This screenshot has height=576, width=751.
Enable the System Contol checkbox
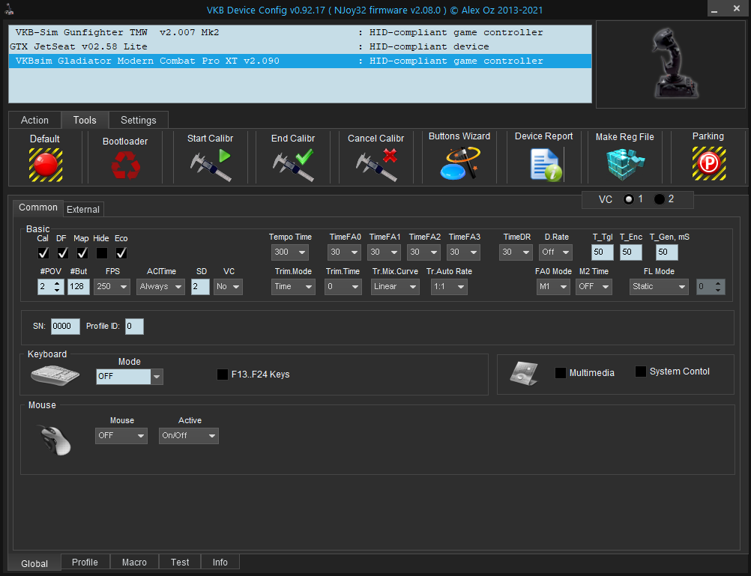[x=640, y=372]
